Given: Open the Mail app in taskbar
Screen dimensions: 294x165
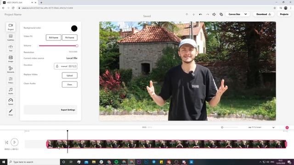Looking at the screenshot, I should point(86,162).
